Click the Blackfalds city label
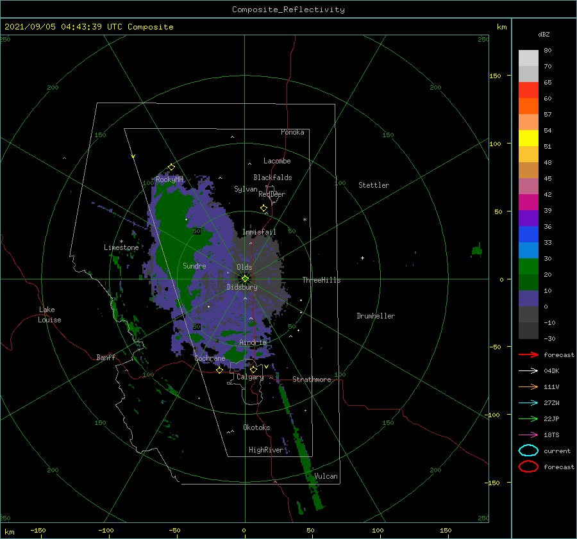 [x=272, y=178]
